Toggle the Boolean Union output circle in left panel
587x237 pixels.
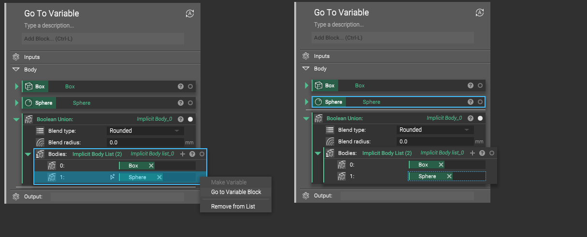click(190, 119)
